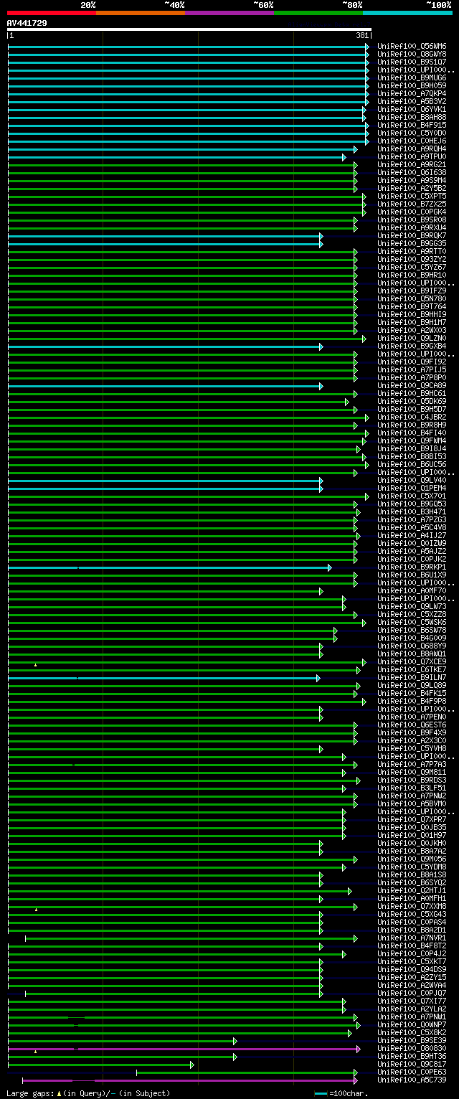Select hit label UniRef100_Q9CA89
Screen dimensions: 459x1099
[412, 386]
